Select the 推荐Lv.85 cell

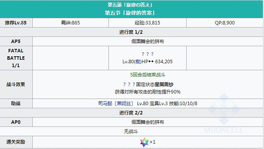(16, 23)
